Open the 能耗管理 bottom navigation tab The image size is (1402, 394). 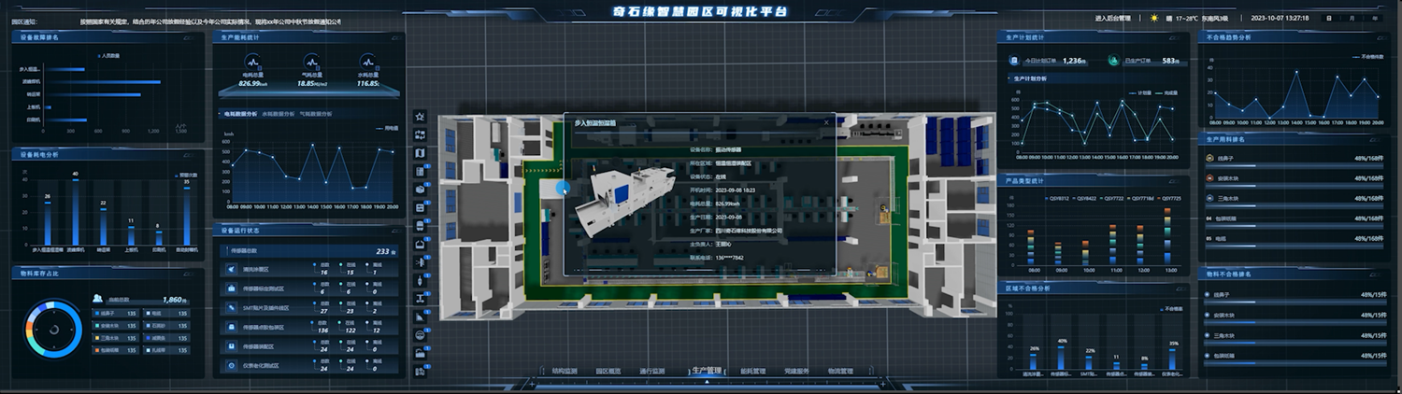[x=752, y=372]
